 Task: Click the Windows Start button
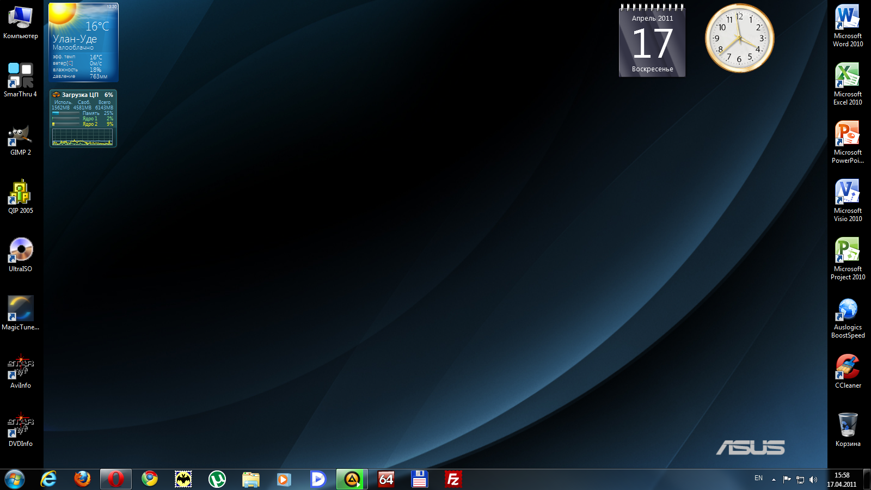15,480
